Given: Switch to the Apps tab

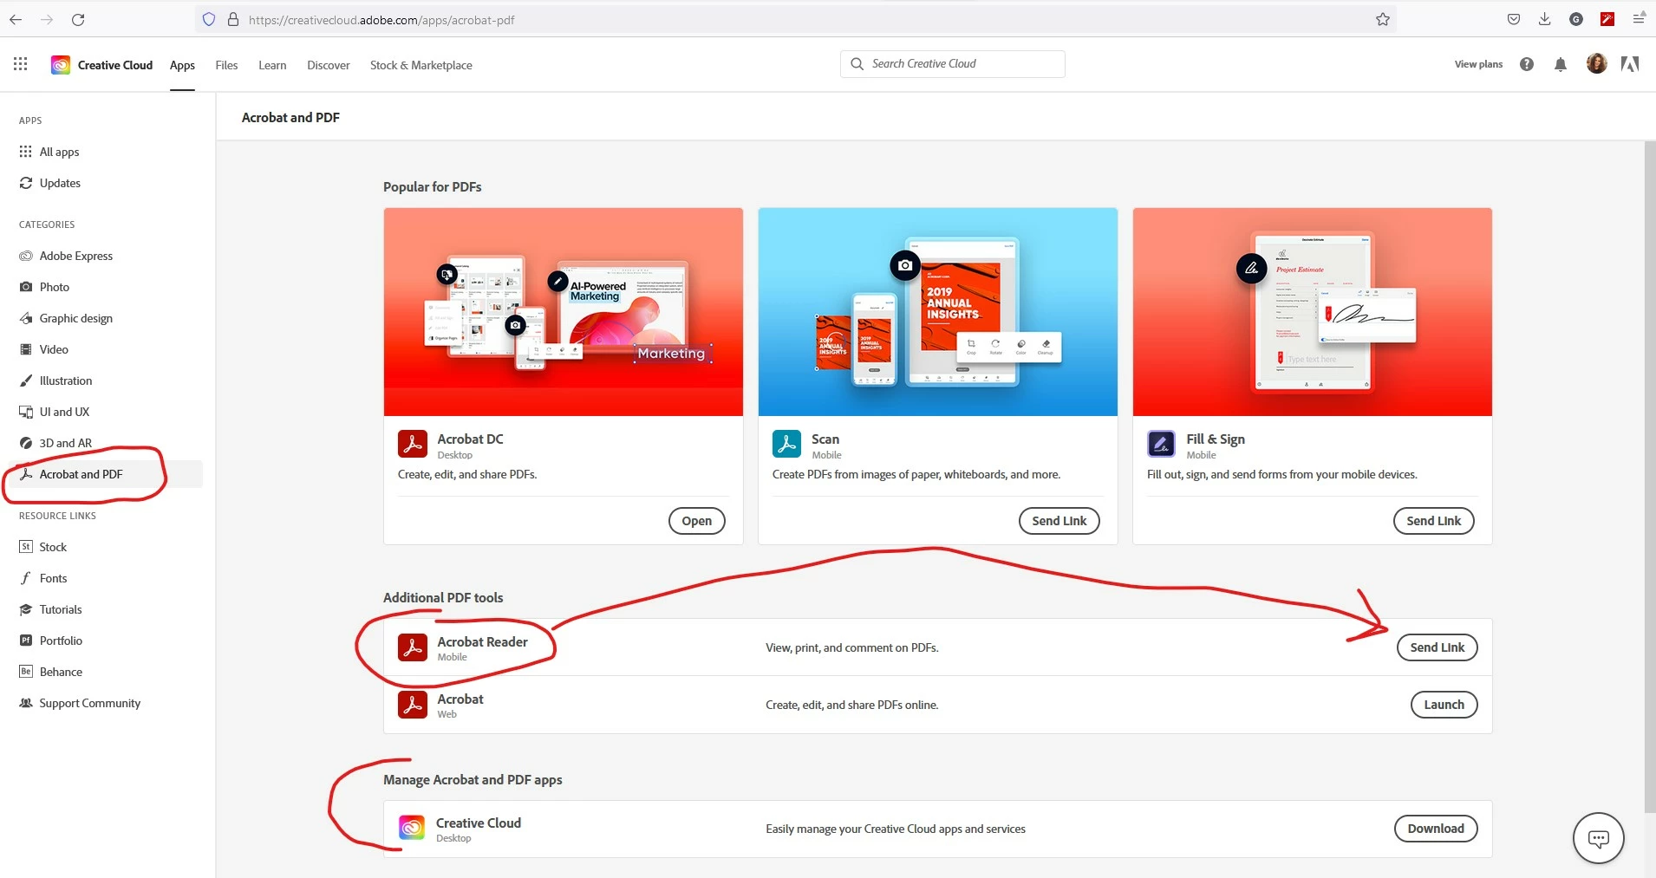Looking at the screenshot, I should tap(182, 65).
